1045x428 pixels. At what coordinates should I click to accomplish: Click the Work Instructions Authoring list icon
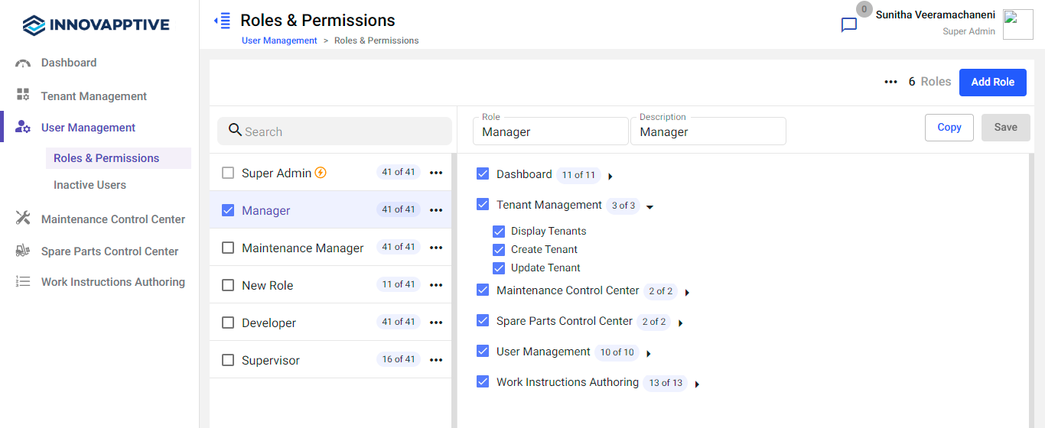[x=23, y=282]
